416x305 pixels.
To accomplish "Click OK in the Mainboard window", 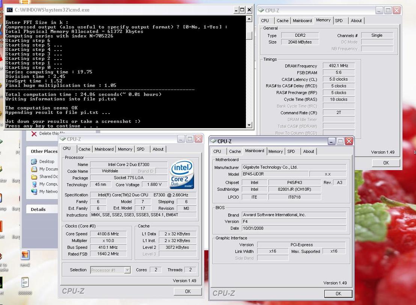I will [338, 294].
